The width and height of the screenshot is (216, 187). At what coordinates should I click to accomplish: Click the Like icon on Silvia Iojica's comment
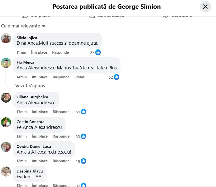(x=97, y=52)
